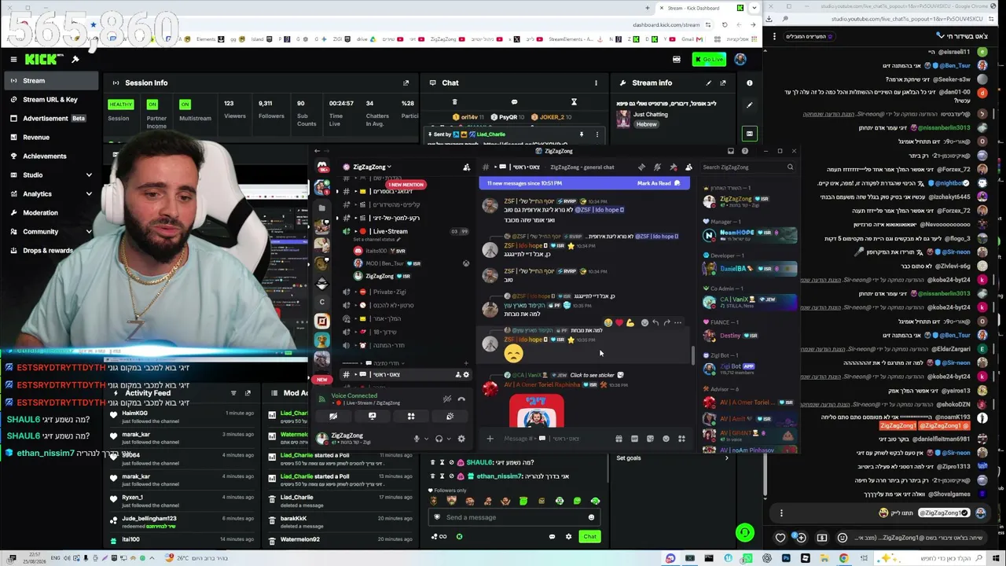Open WhatsApp from the taskbar

(747, 559)
